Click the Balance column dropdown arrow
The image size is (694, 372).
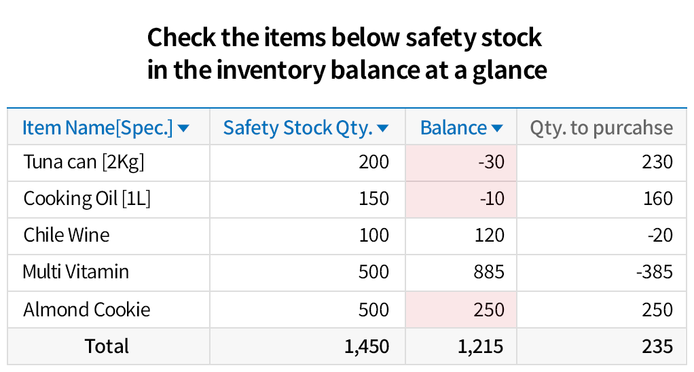tap(497, 128)
